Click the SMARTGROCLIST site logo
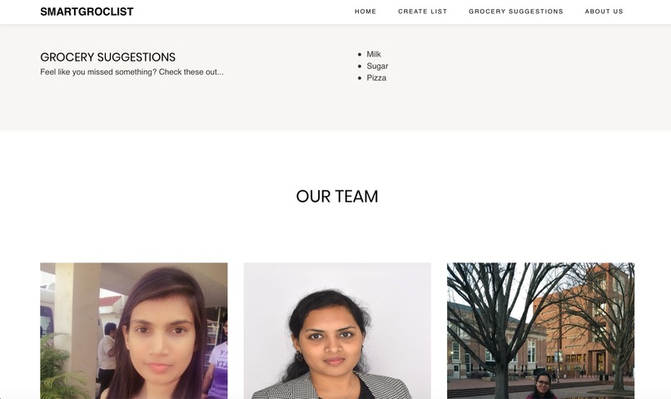This screenshot has width=671, height=399. (x=87, y=12)
